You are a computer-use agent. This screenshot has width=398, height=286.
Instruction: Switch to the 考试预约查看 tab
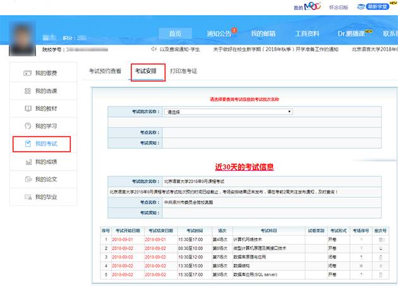click(x=105, y=71)
